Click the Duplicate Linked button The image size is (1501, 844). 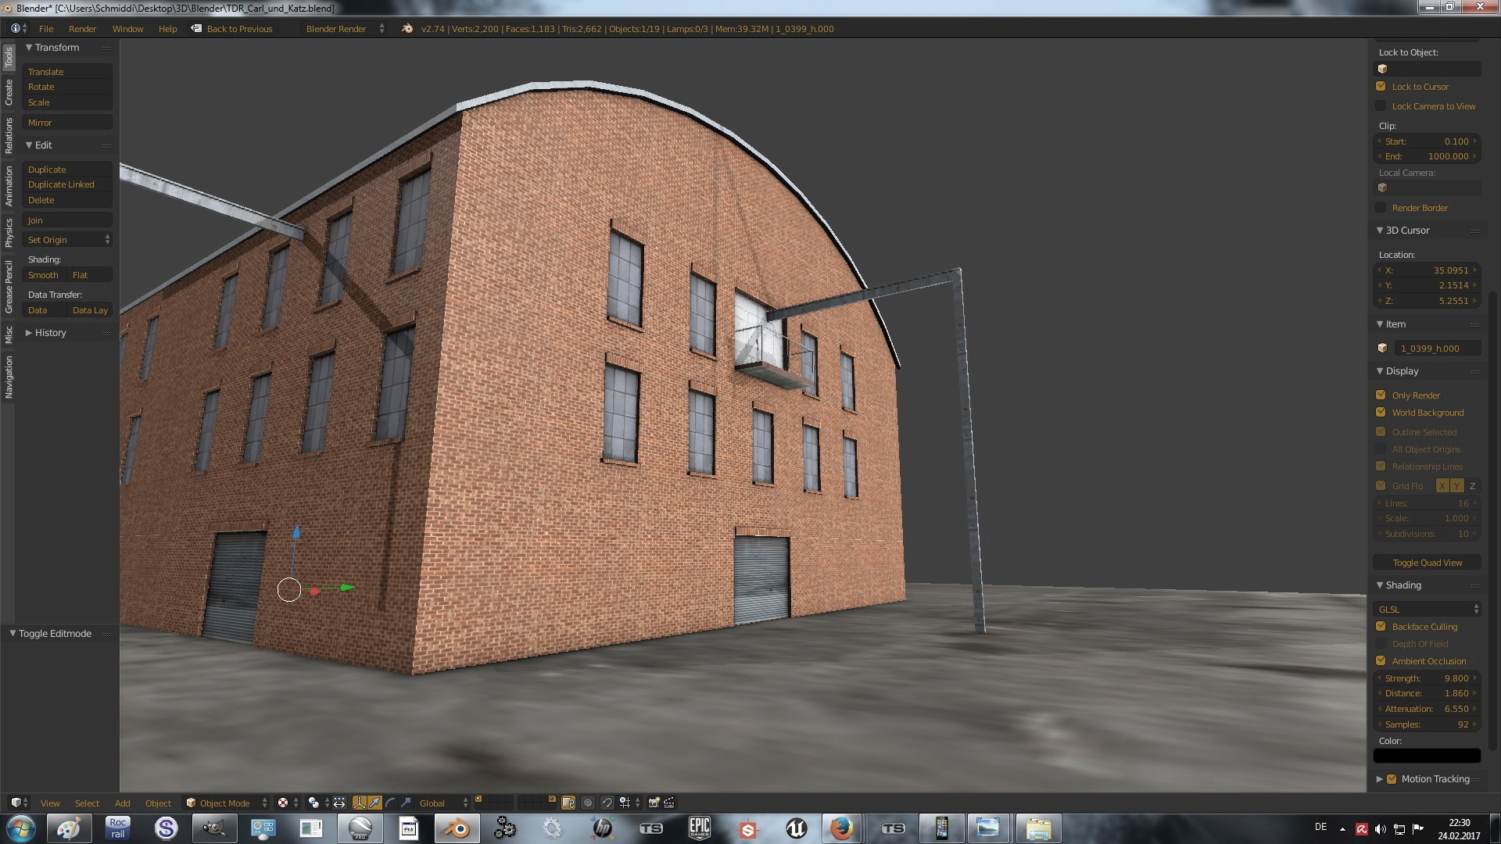point(61,184)
